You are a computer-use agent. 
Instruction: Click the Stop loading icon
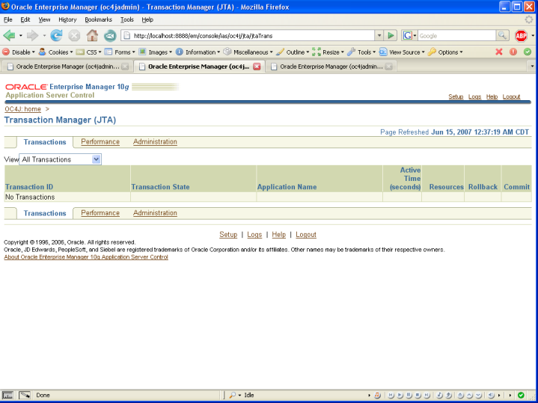coord(74,35)
